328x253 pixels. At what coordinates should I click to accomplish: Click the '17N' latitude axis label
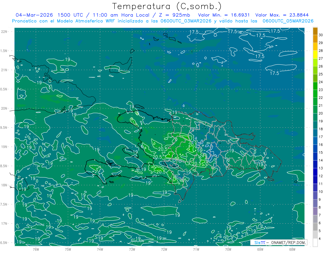[x=4, y=224]
